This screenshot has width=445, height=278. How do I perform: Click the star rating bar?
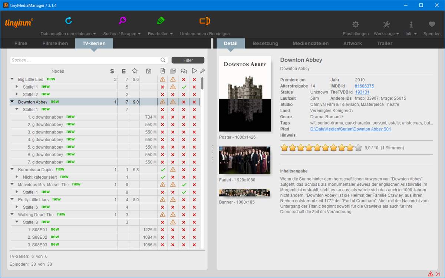[x=321, y=148]
